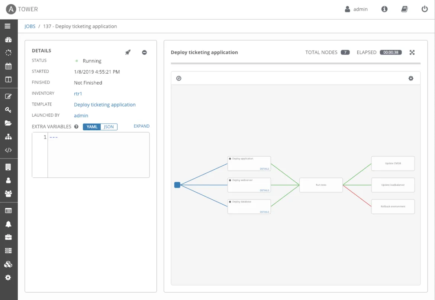Open Jobs using the sidebar spinner icon
This screenshot has width=435, height=300.
[x=8, y=52]
